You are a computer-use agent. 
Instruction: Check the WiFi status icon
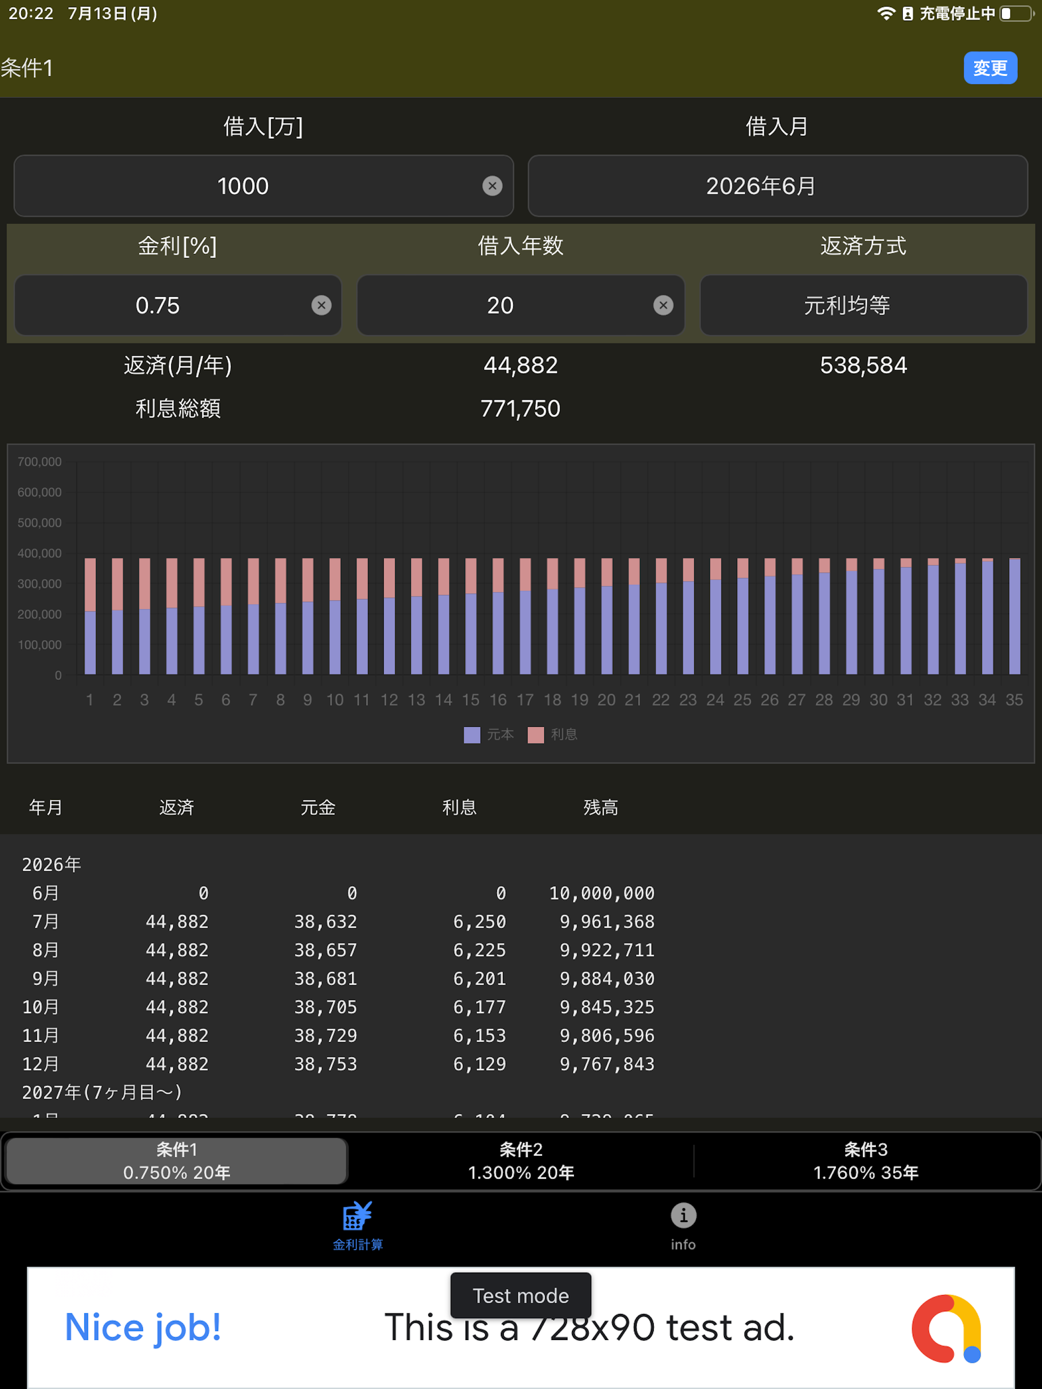point(885,13)
